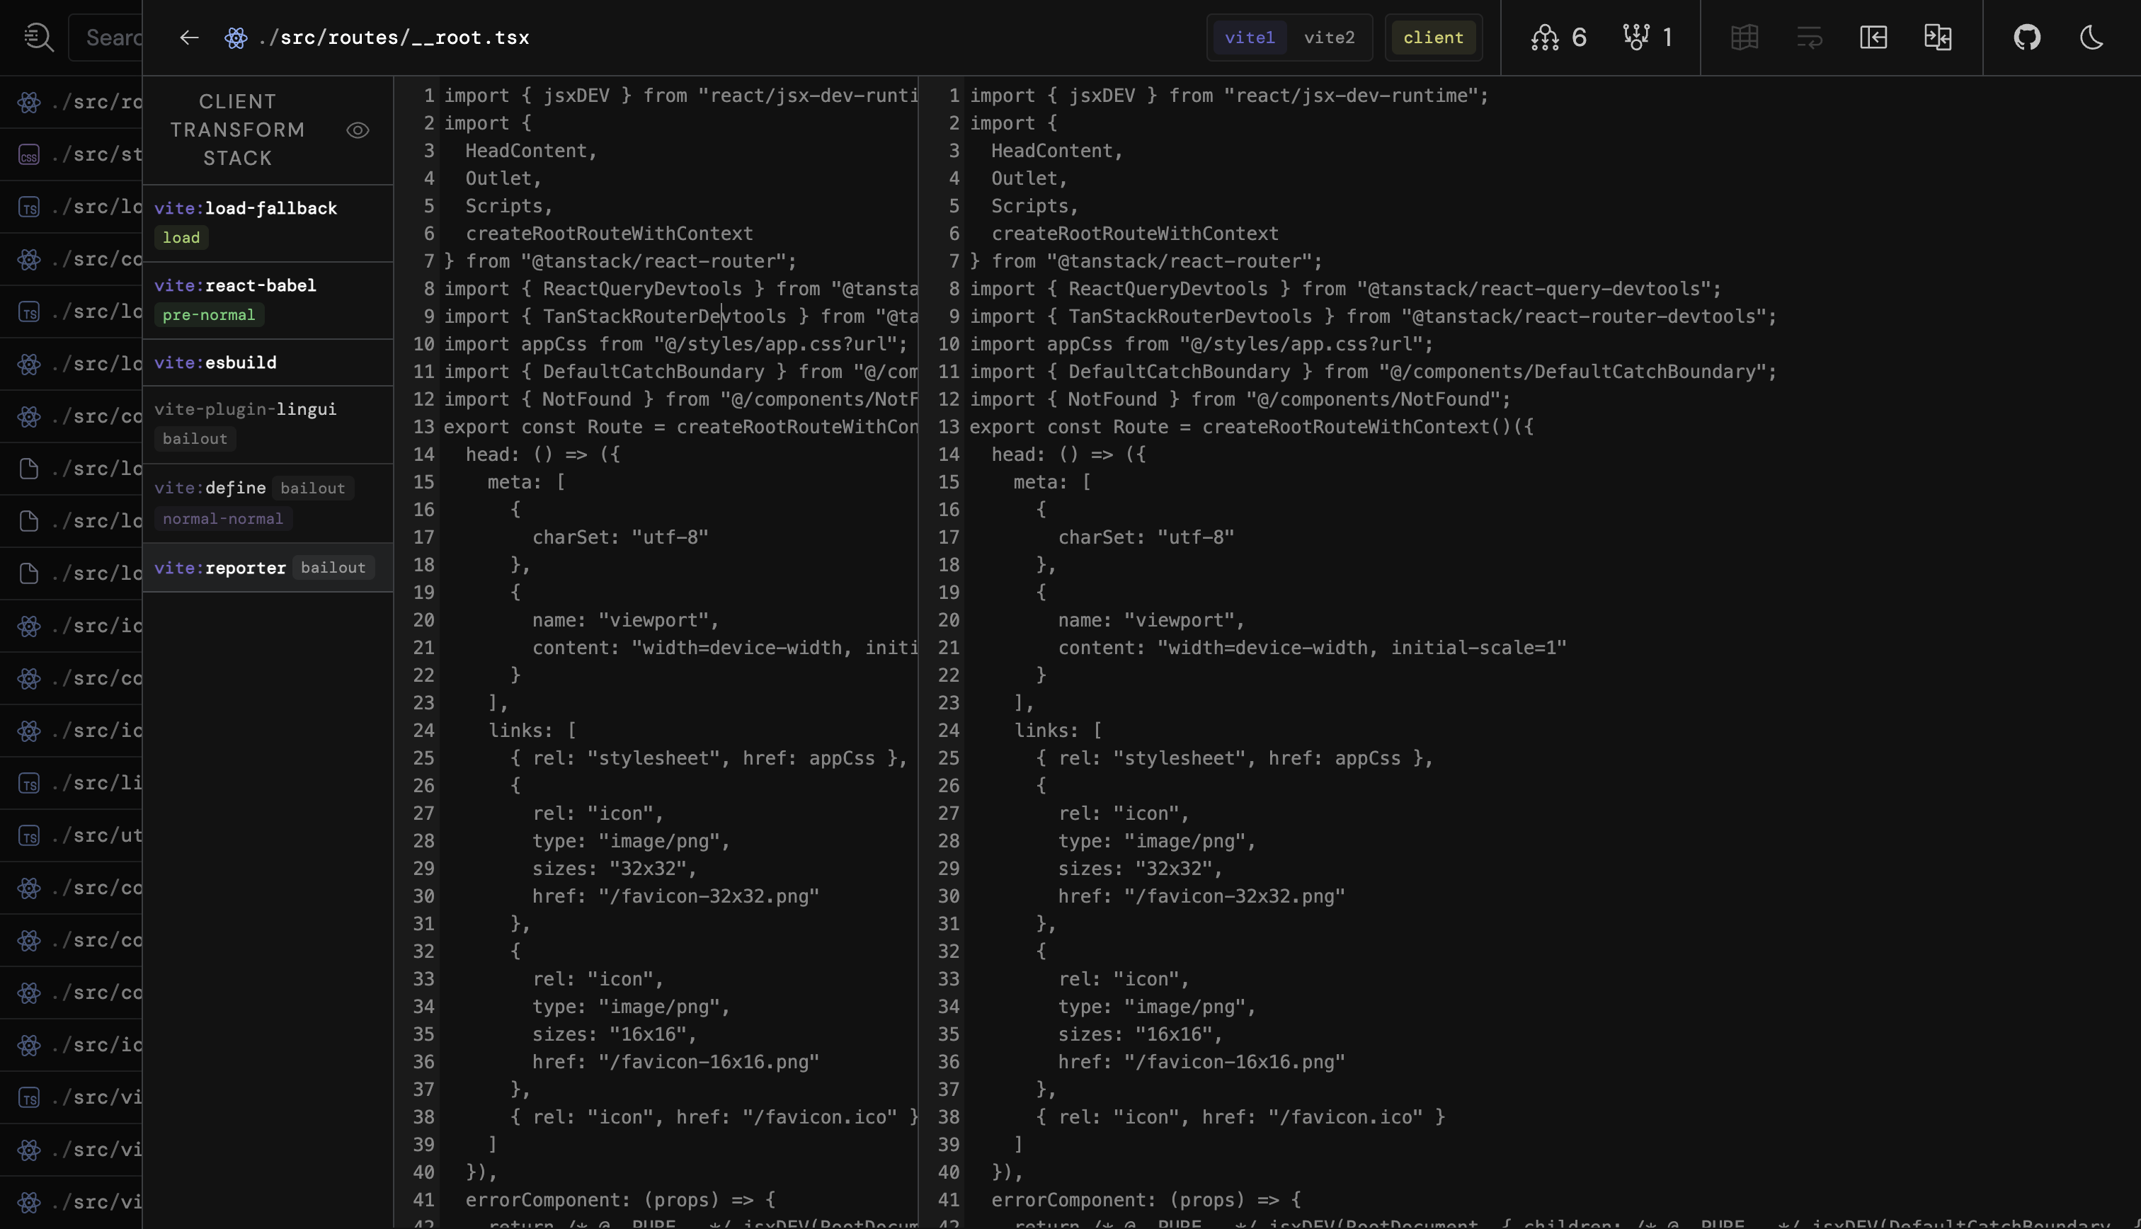This screenshot has width=2141, height=1229.
Task: Click the source map grid icon
Action: [x=1745, y=37]
